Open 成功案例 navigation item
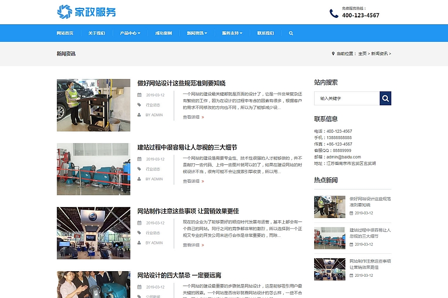The height and width of the screenshot is (298, 448). (x=163, y=33)
